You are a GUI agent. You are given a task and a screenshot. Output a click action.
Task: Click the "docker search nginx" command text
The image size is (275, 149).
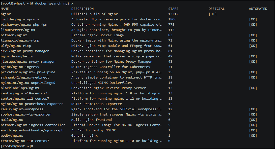[x=54, y=4]
